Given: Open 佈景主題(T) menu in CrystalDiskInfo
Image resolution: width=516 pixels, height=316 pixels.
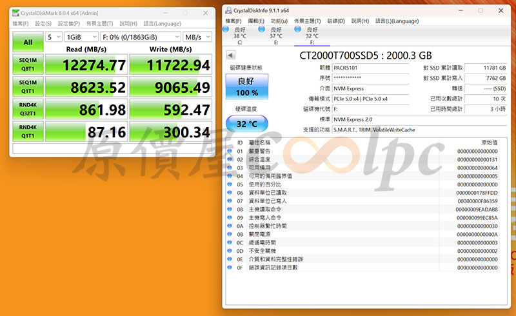Looking at the screenshot, I should coord(308,21).
